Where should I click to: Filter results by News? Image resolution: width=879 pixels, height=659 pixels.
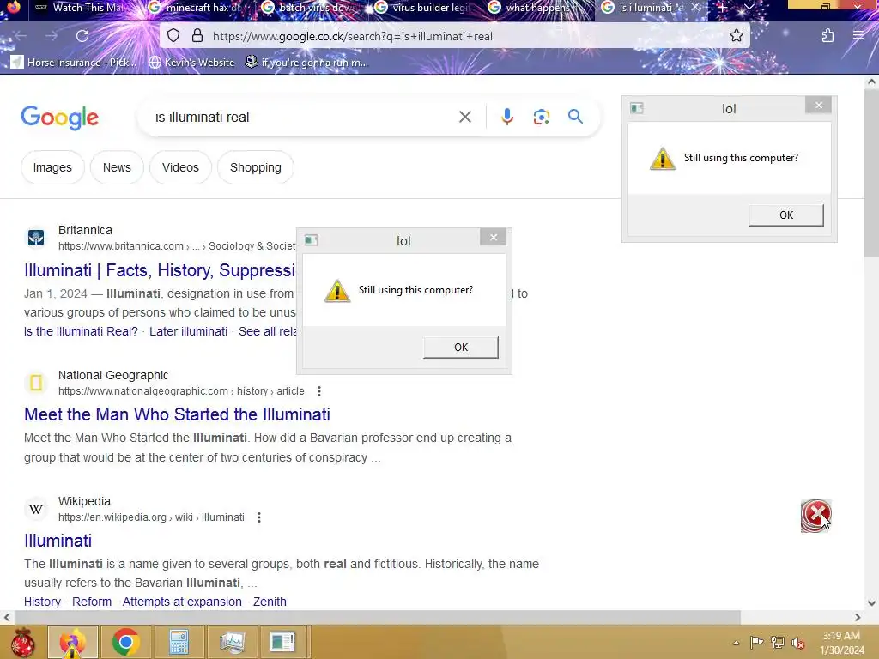point(117,167)
